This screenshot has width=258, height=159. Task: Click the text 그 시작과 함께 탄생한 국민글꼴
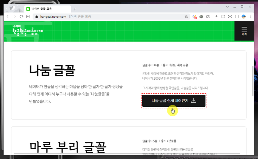tap(161, 88)
